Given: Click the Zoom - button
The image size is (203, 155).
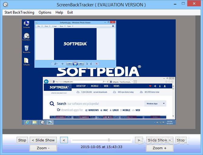Looking at the screenshot, I should pos(43,148).
